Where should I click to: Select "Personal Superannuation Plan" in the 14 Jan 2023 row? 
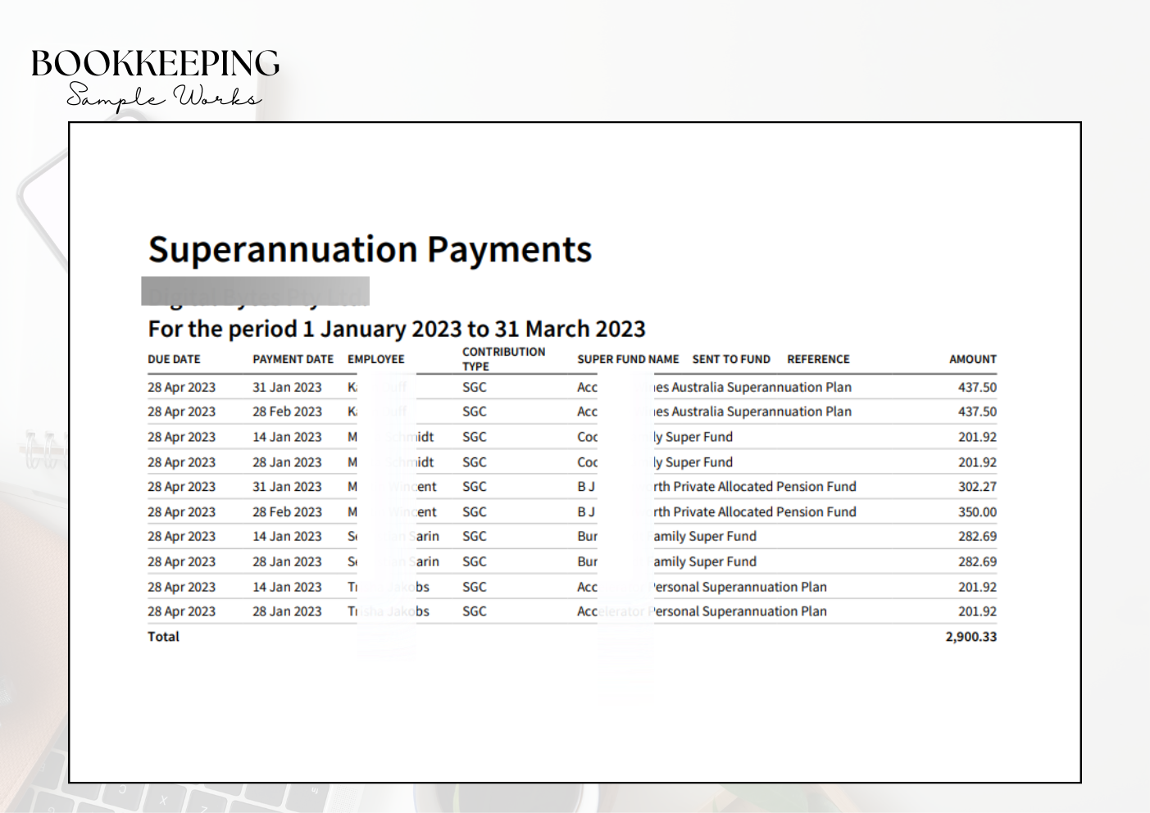point(738,588)
